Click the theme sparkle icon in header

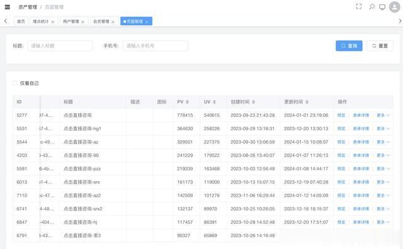(372, 7)
